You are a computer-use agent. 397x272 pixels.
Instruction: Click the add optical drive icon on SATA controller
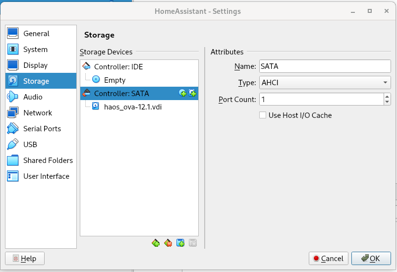coord(182,93)
